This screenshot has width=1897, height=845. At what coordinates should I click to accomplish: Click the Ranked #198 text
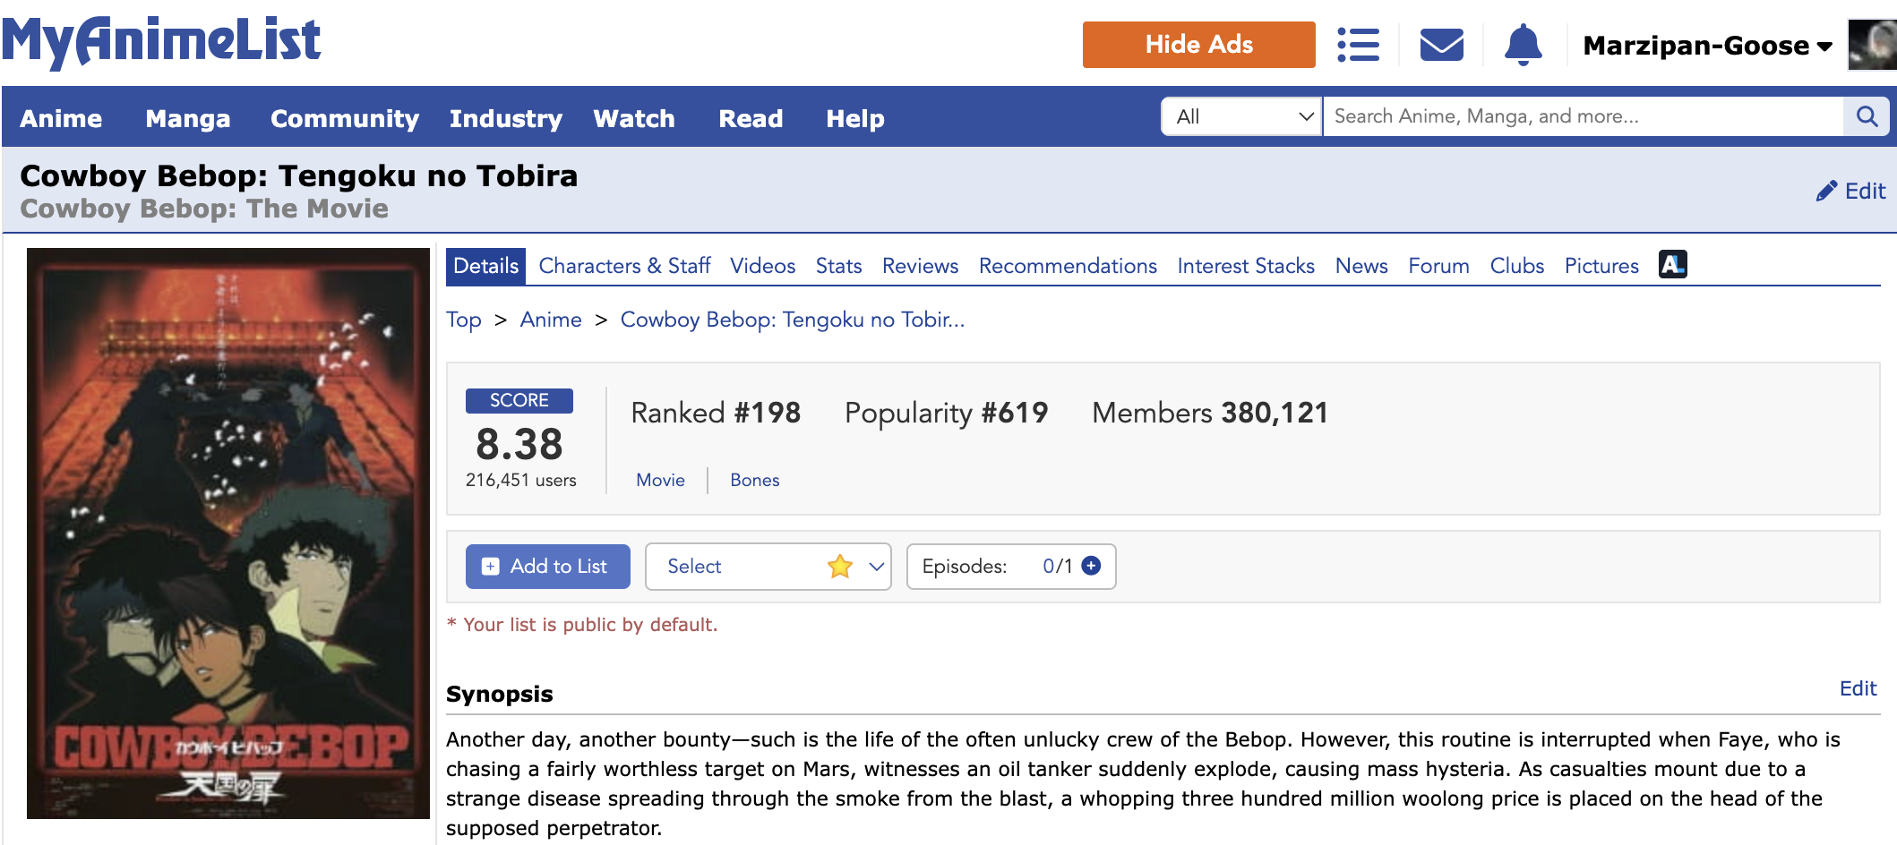(x=716, y=413)
